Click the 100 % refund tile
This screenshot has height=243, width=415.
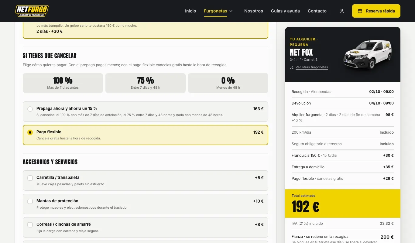tap(63, 83)
